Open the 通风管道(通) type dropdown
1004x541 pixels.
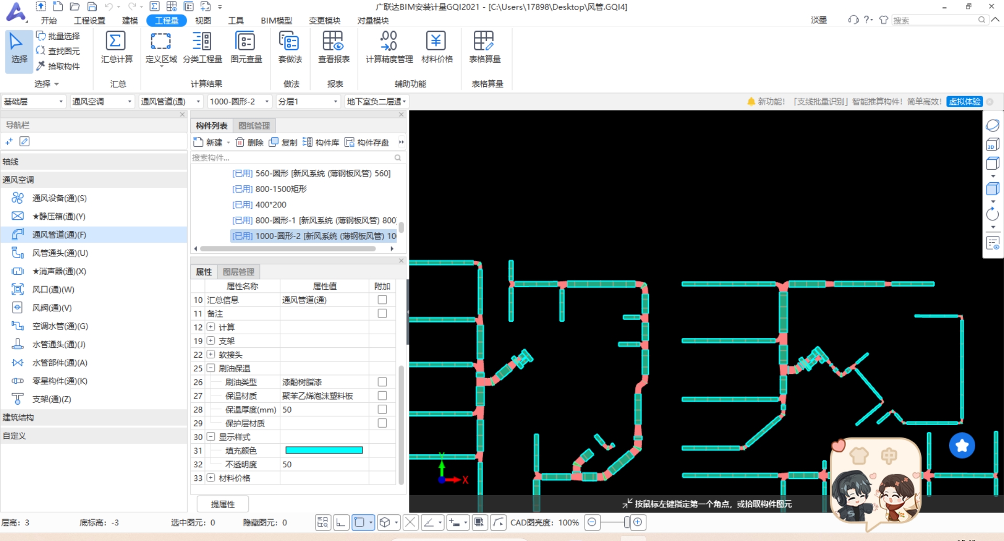coord(170,101)
